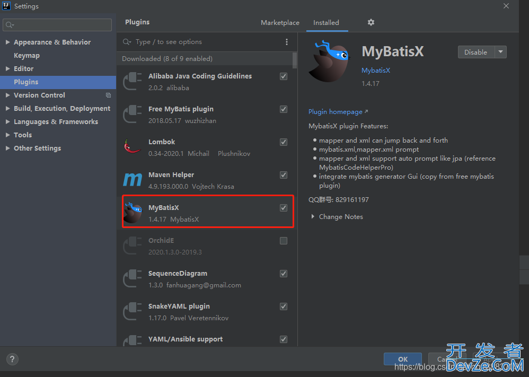Switch to the Marketplace tab
The height and width of the screenshot is (377, 529).
[x=280, y=23]
